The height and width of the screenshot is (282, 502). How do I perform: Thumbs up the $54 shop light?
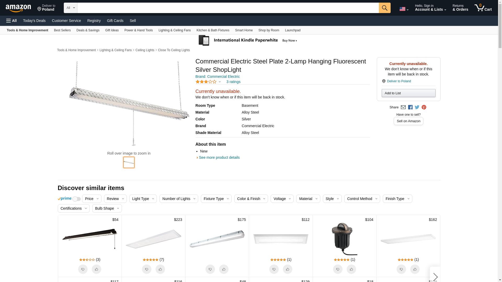coord(96,269)
